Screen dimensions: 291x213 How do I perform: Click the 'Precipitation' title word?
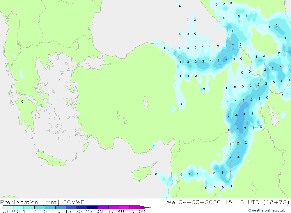19,202
